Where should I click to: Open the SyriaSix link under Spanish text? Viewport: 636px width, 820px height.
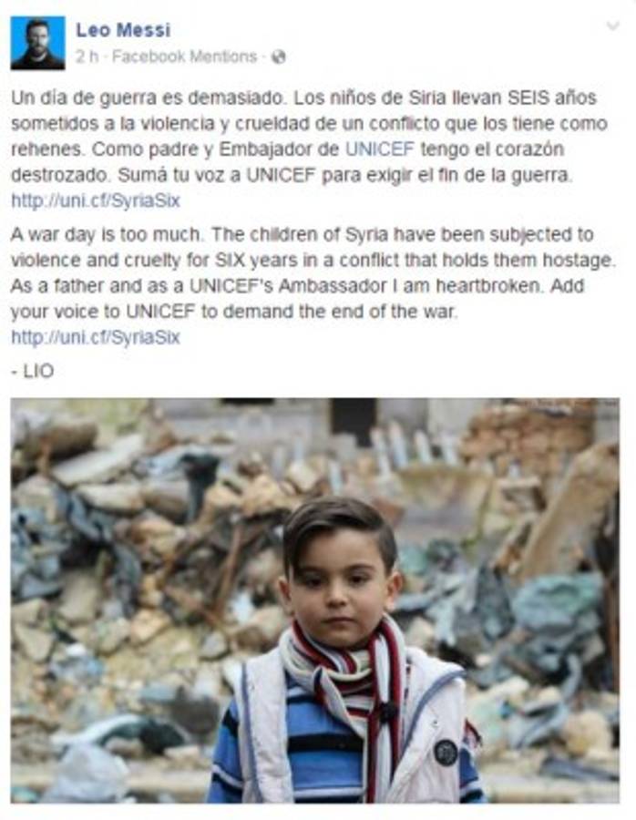[96, 200]
